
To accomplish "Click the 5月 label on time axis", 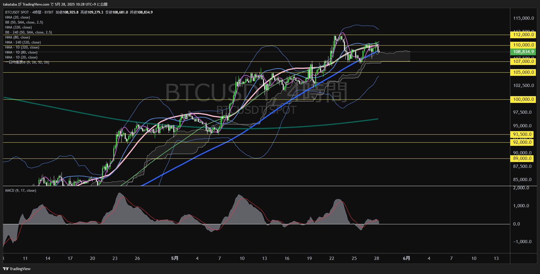I will [x=175, y=258].
